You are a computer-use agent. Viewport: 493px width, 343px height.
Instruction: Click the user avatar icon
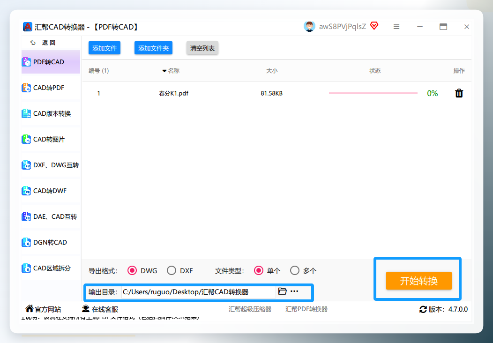[309, 27]
